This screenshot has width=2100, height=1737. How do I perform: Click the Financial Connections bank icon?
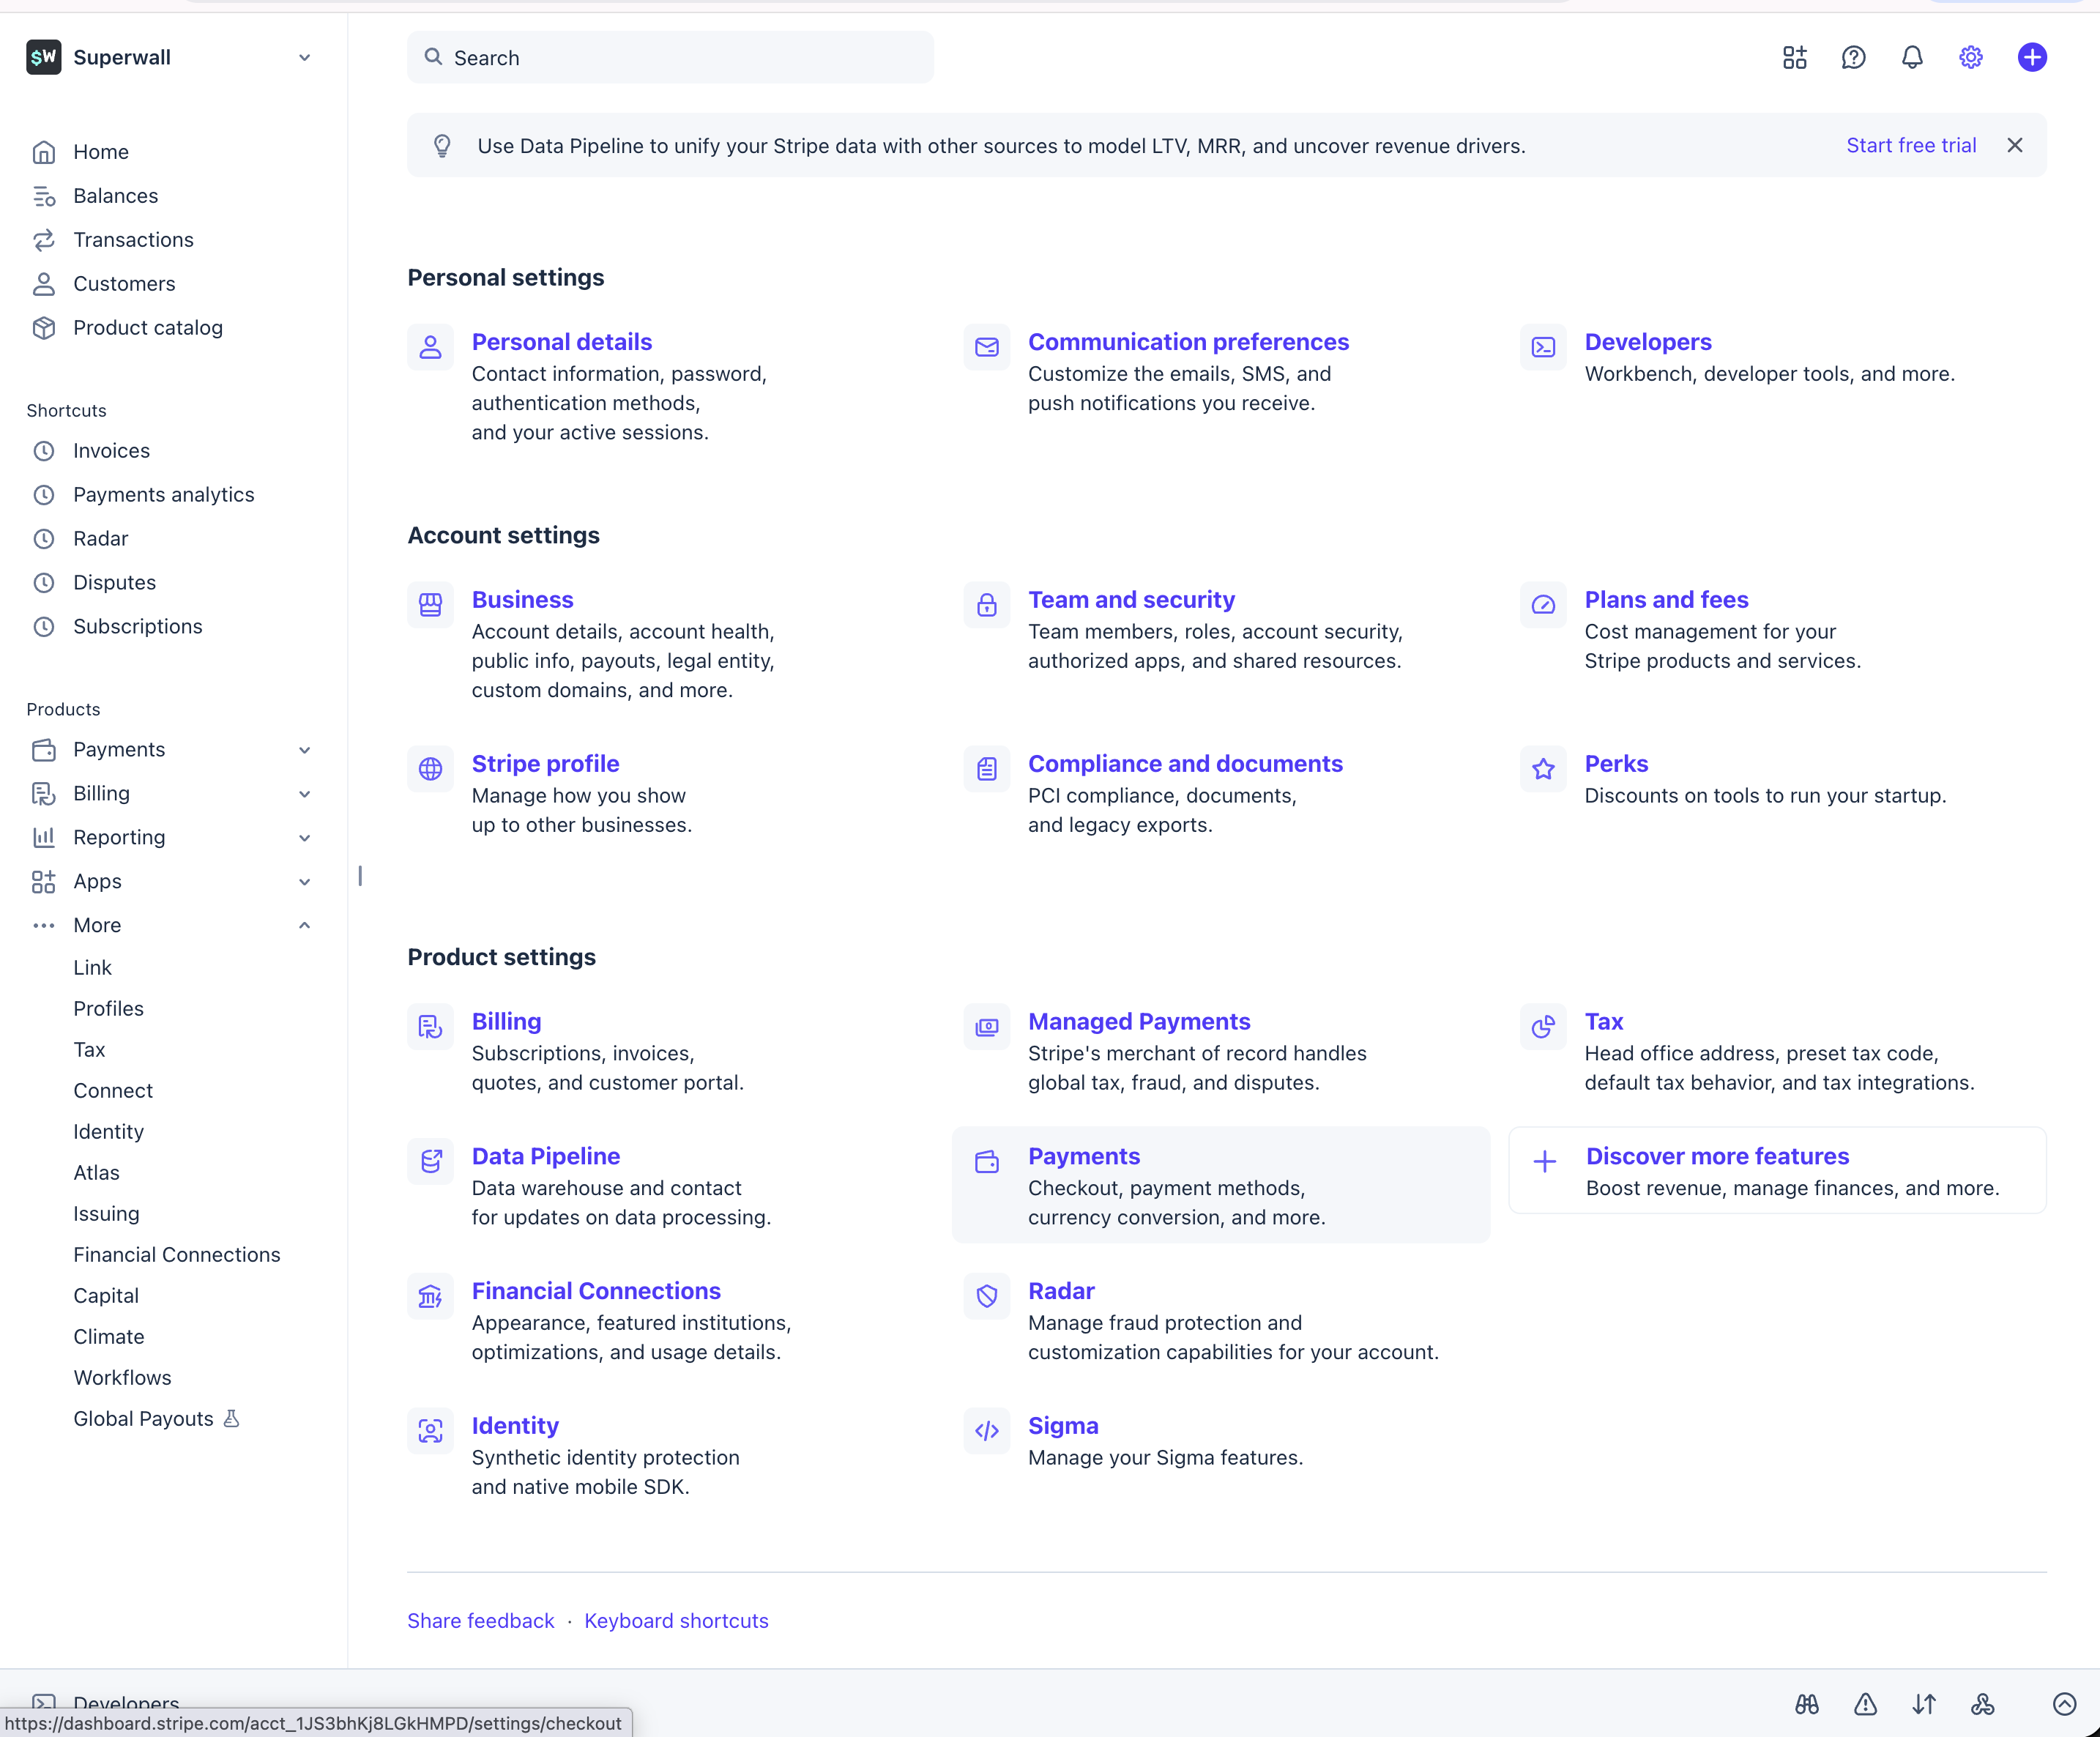click(x=430, y=1297)
